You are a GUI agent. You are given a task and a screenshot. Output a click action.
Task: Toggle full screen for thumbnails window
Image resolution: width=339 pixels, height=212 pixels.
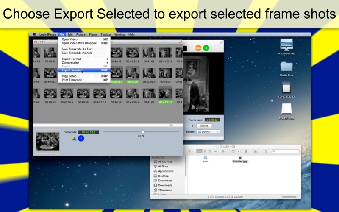pyautogui.click(x=181, y=42)
